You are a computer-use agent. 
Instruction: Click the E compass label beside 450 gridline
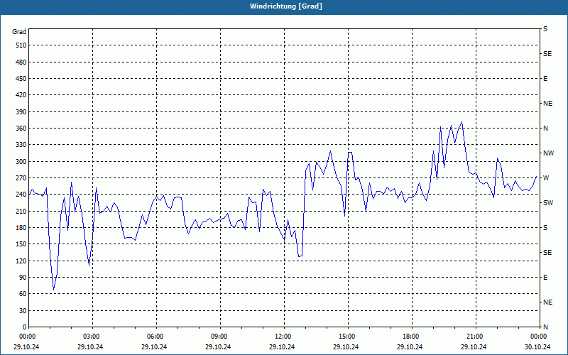545,79
